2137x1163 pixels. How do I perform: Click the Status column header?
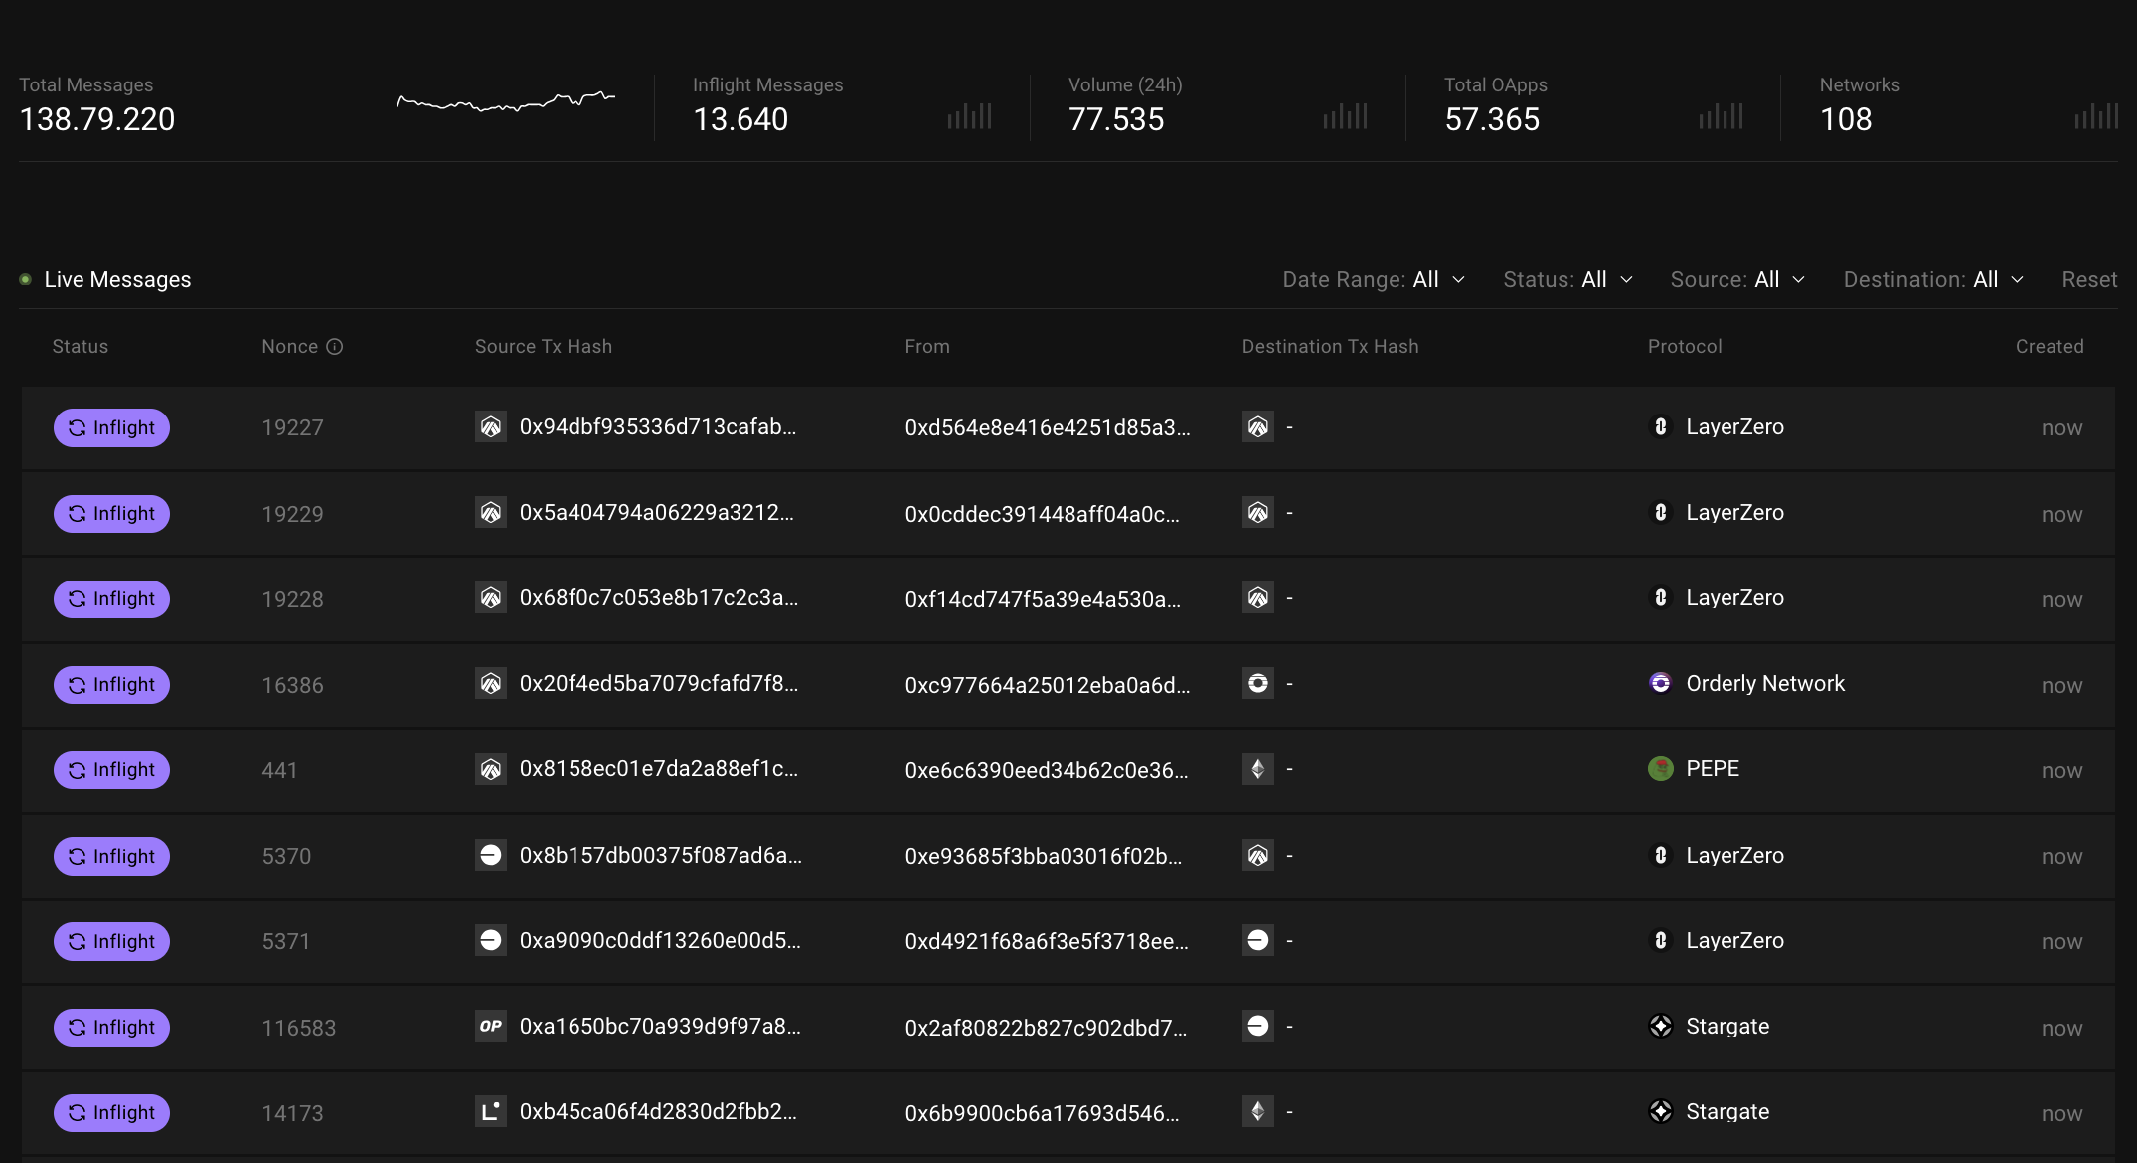(81, 347)
